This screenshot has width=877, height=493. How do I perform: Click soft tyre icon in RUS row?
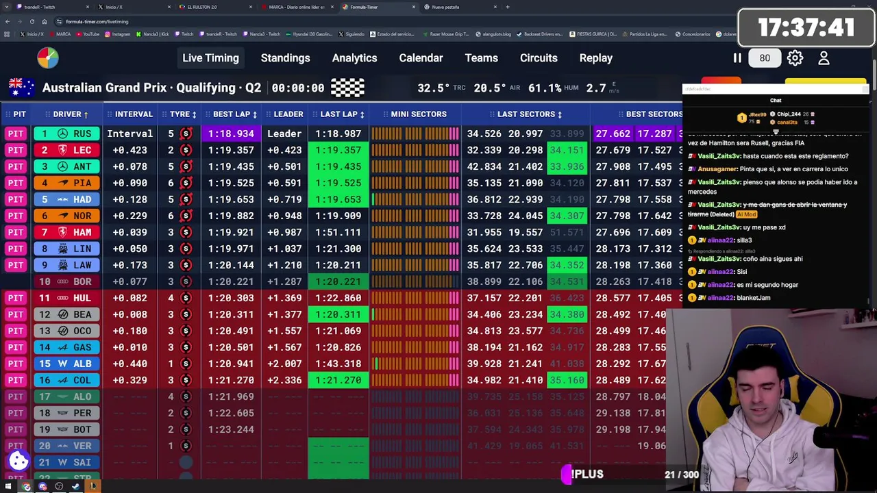(x=186, y=134)
